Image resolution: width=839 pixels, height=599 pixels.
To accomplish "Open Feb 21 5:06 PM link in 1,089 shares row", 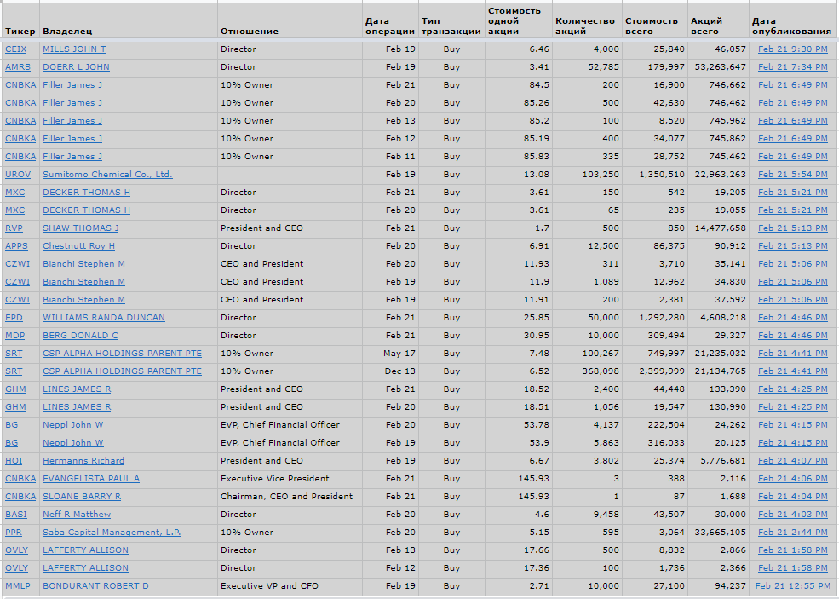I will pyautogui.click(x=792, y=281).
